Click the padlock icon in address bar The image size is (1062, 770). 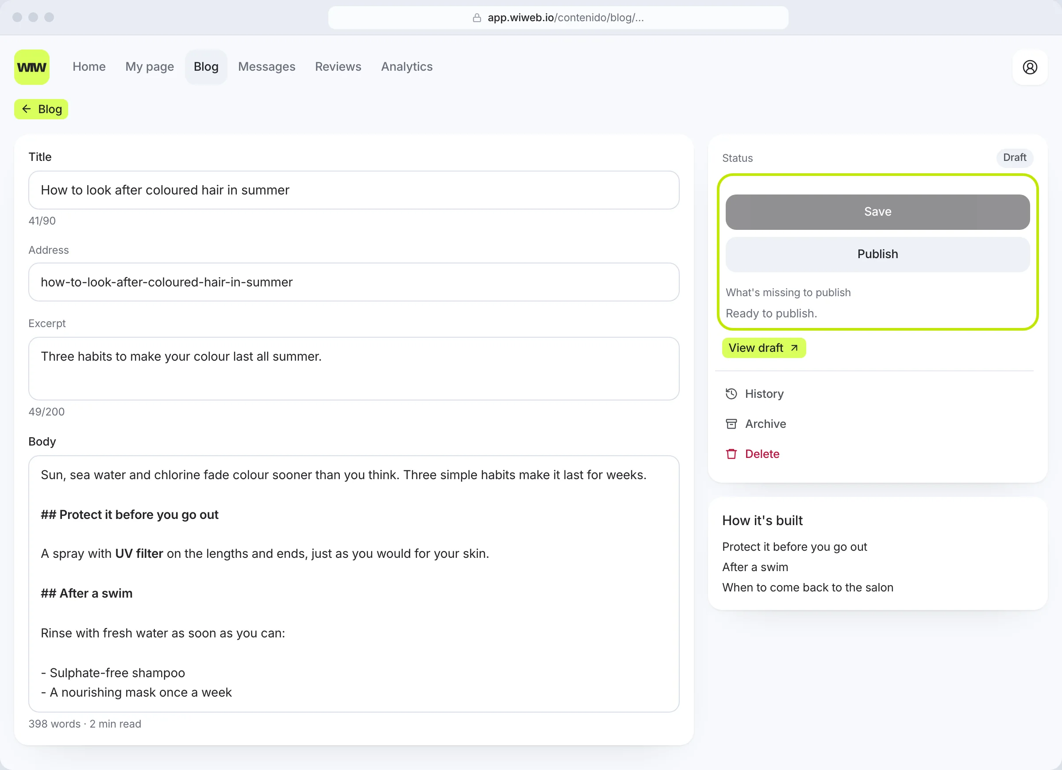(477, 18)
